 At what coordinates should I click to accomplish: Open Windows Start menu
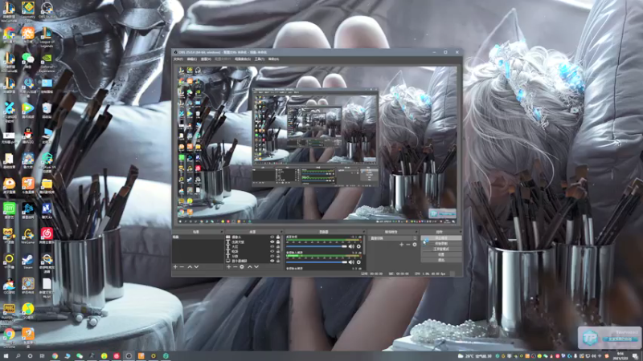coord(6,356)
